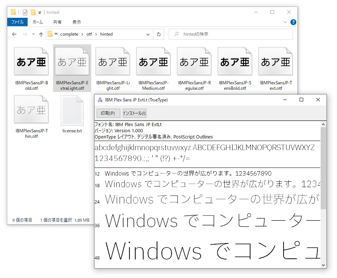
Task: Open the address bar history dropdown
Action: pyautogui.click(x=148, y=34)
